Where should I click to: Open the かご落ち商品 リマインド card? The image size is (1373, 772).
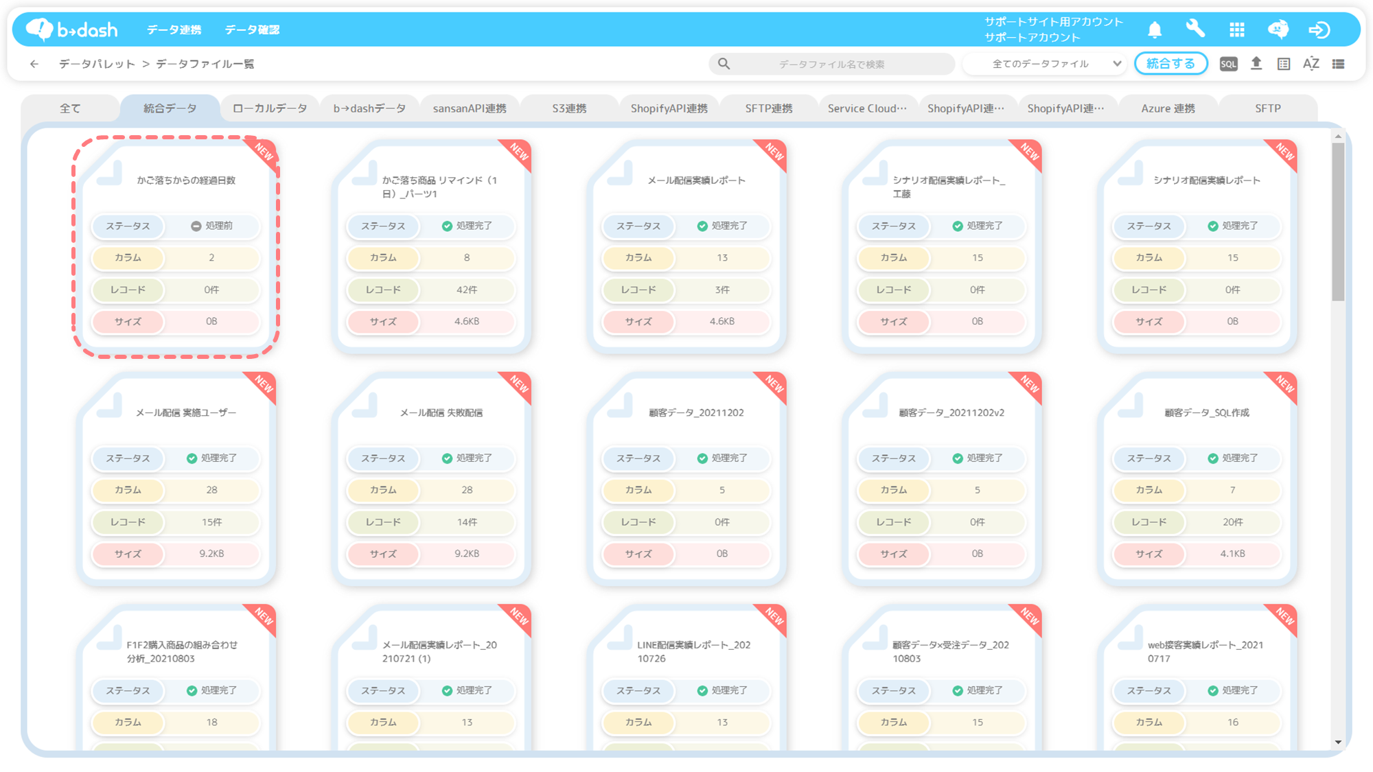[x=431, y=247]
